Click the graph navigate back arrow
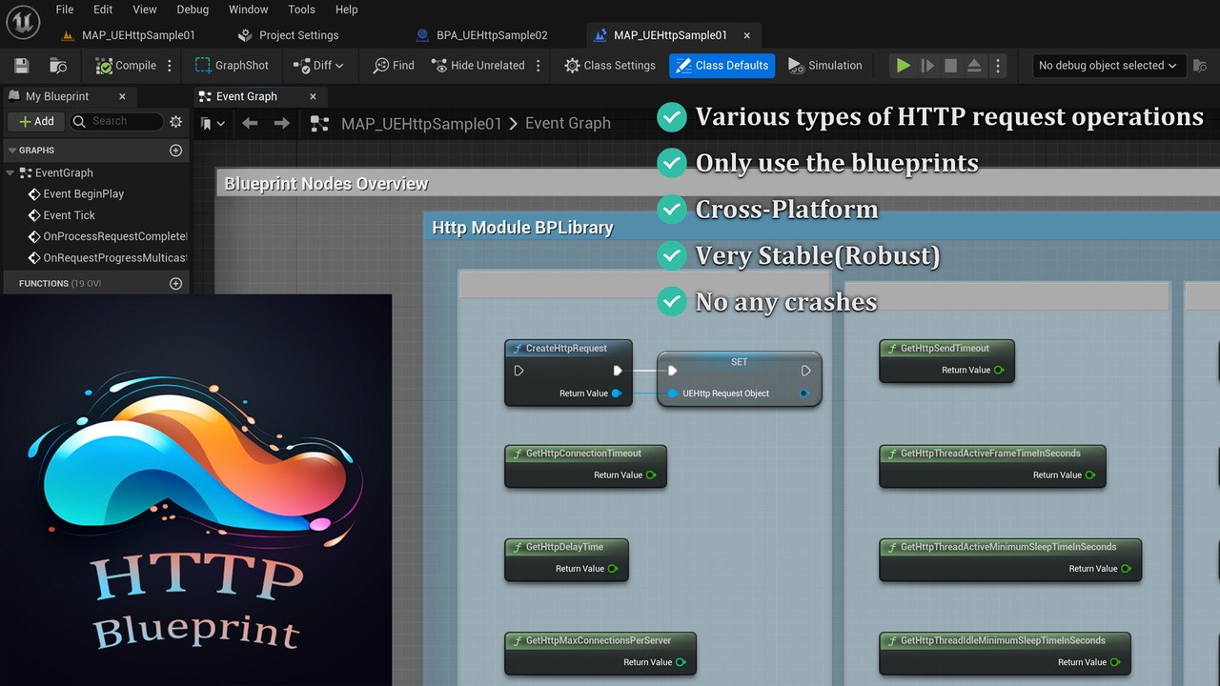 point(250,123)
